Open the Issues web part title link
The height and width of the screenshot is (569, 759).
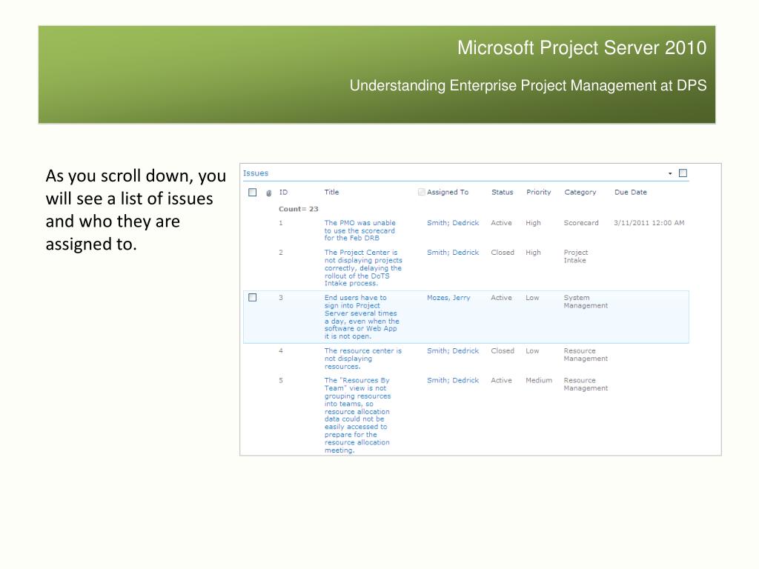pos(256,173)
